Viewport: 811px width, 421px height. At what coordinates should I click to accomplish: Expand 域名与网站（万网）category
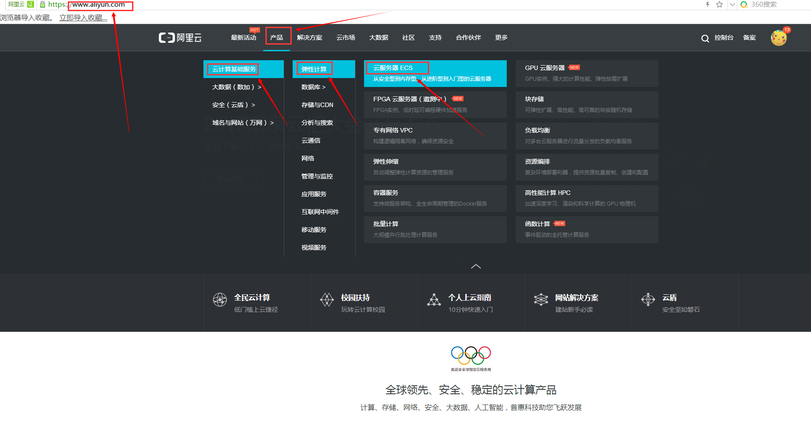pos(243,123)
